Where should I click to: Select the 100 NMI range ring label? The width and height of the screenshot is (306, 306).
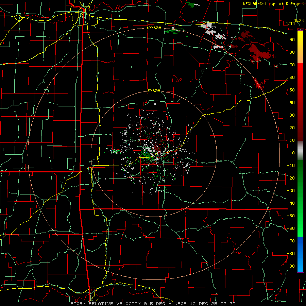[154, 28]
